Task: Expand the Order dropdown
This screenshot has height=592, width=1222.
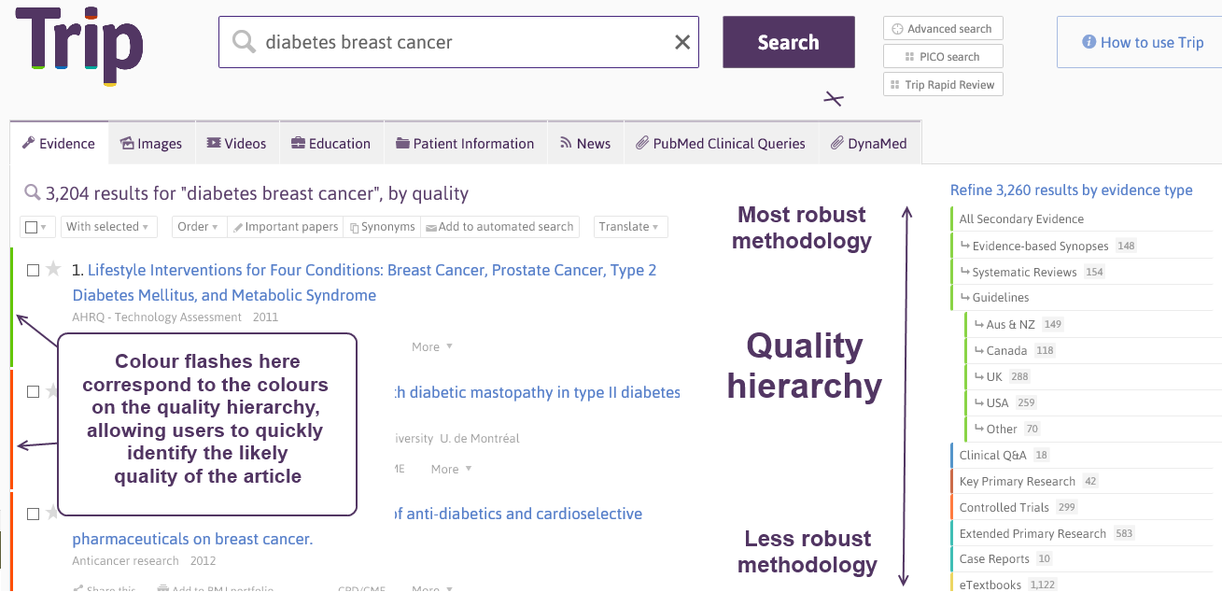Action: [198, 227]
